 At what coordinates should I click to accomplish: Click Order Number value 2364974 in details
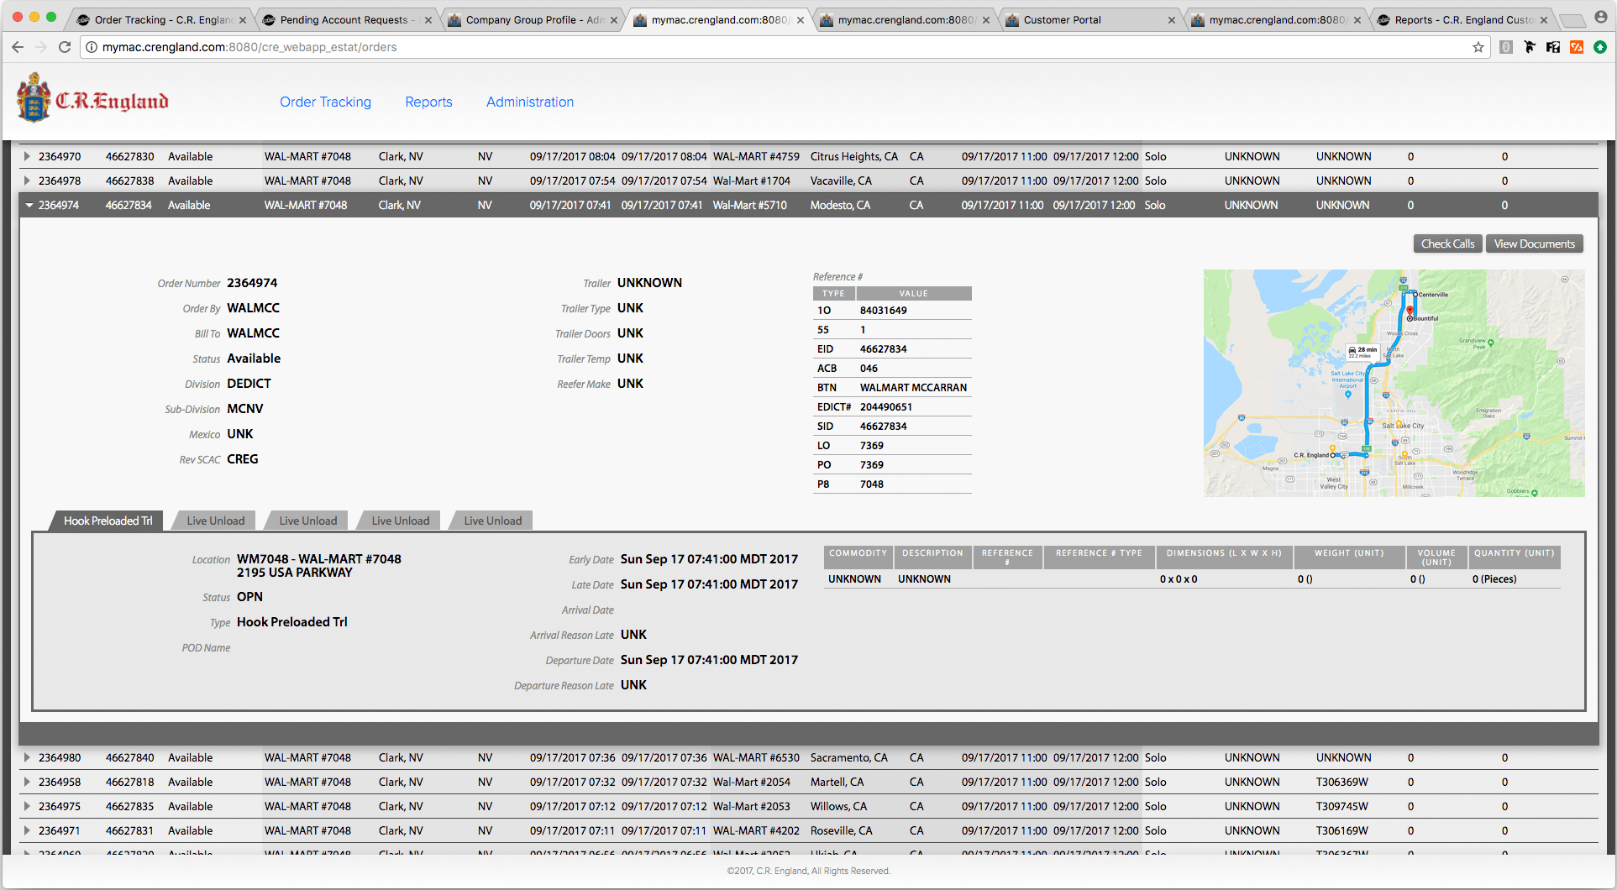(252, 283)
